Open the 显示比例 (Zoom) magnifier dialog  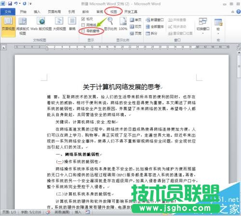[x=110, y=24]
